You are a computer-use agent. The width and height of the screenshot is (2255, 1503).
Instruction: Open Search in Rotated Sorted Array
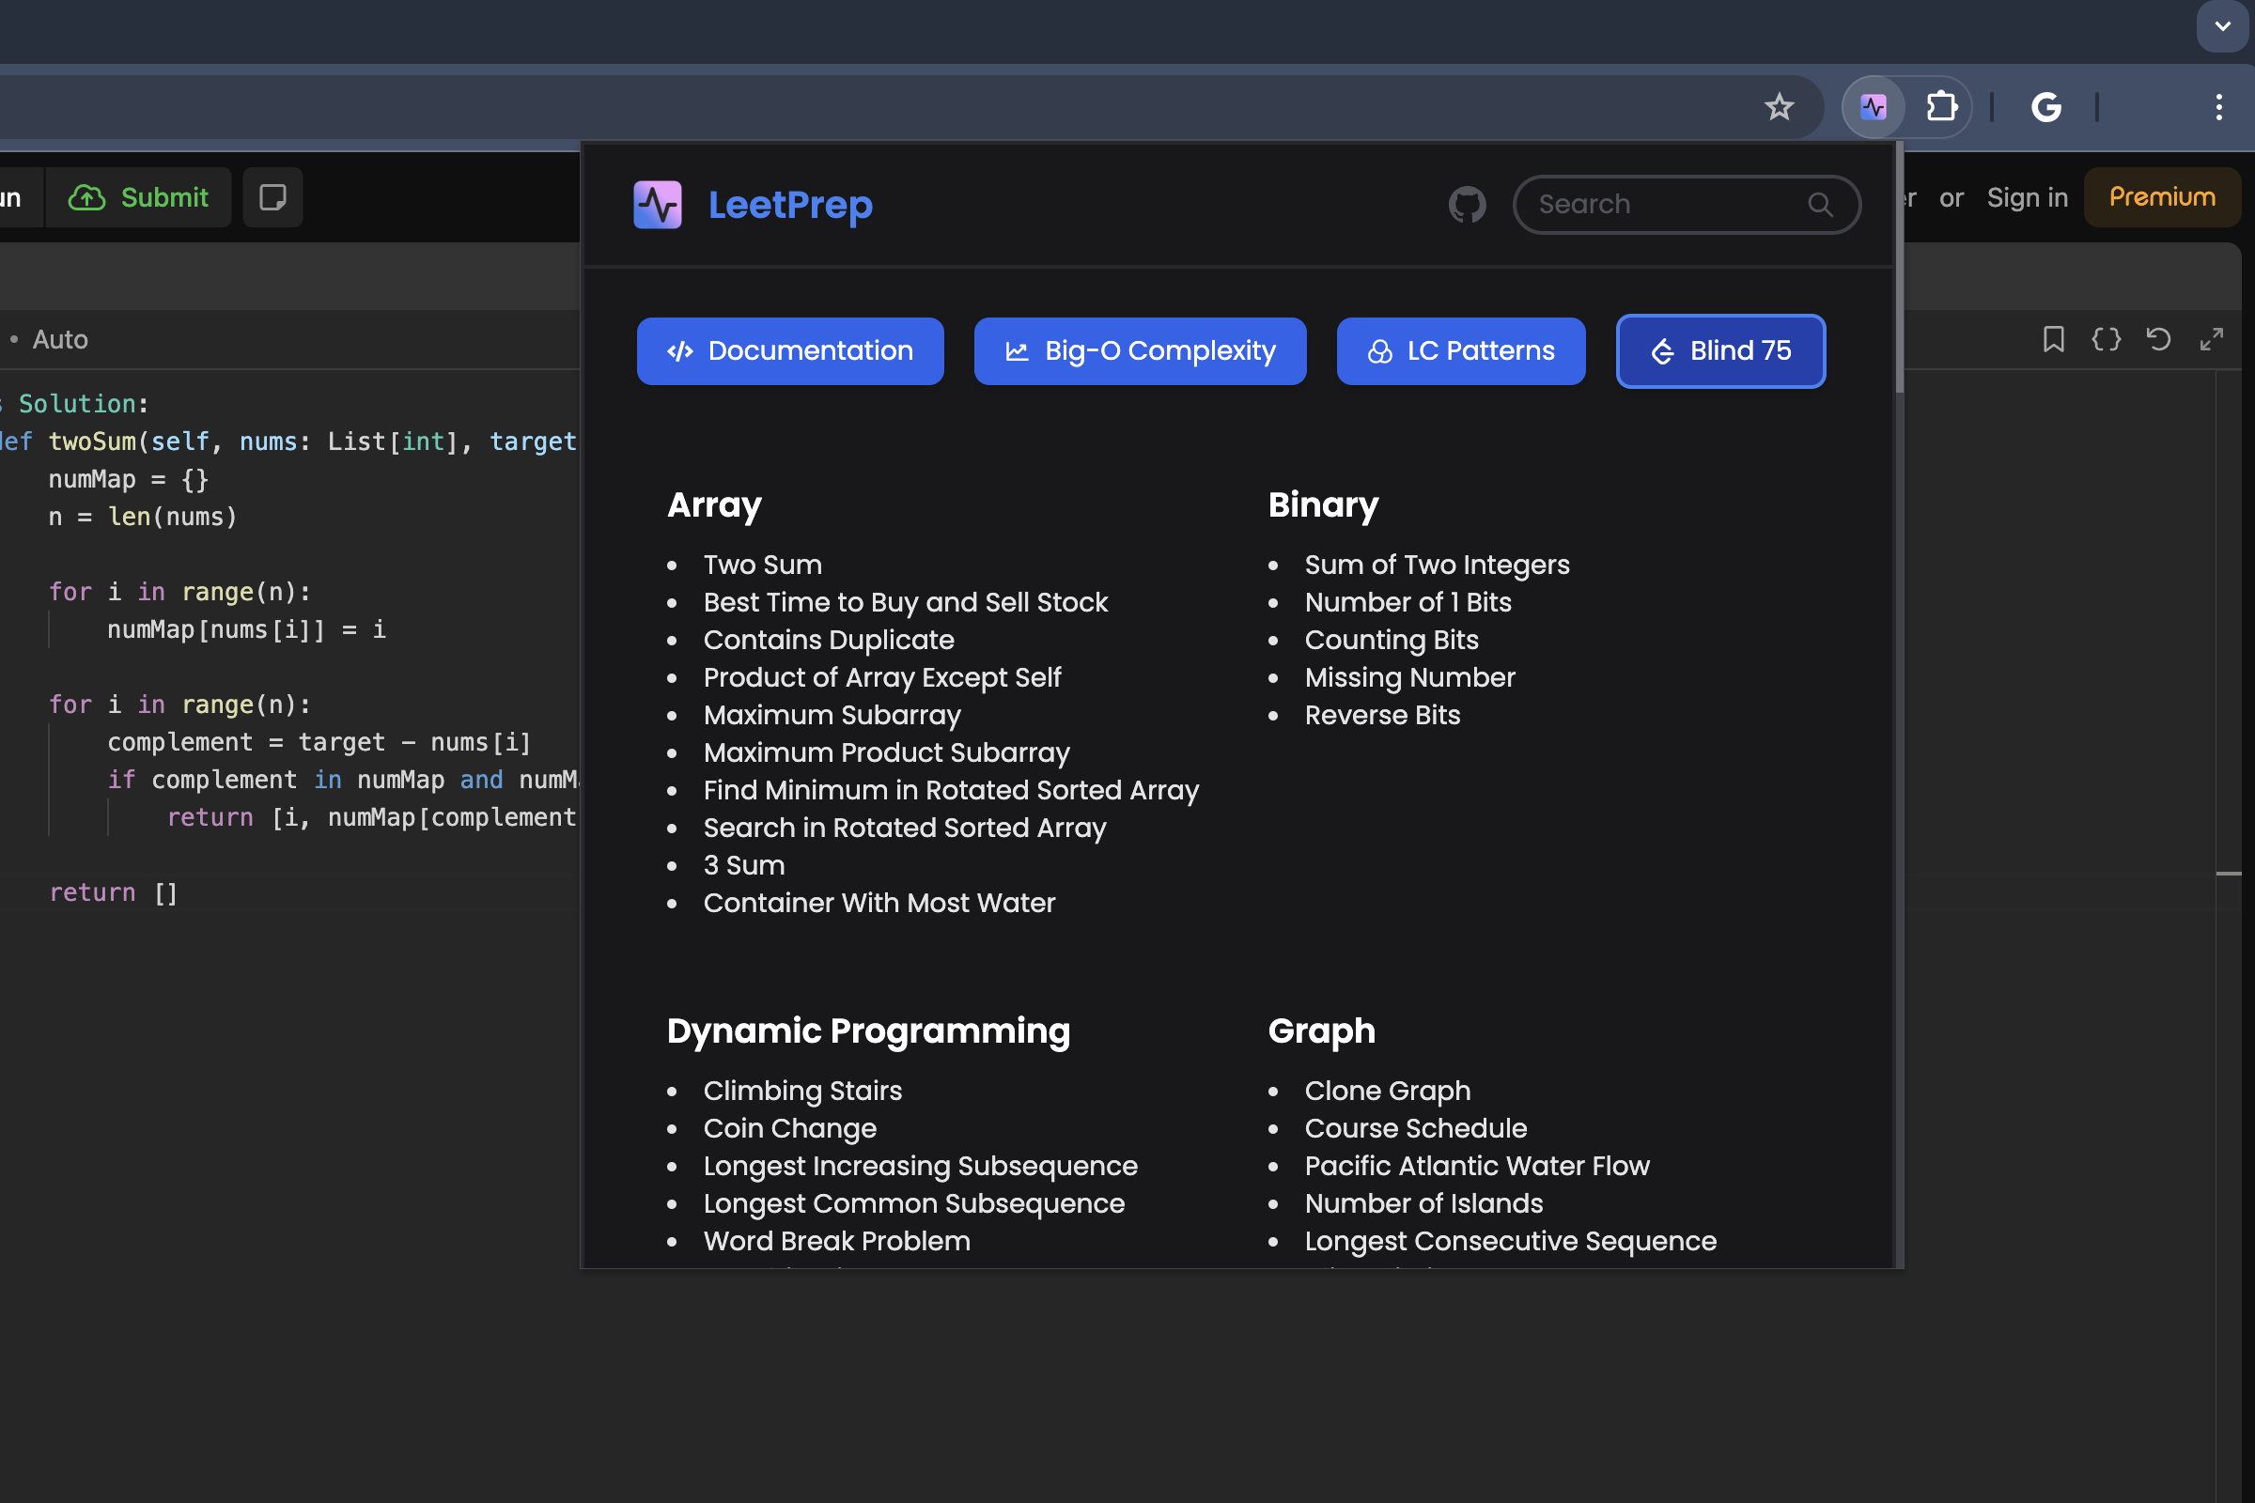tap(904, 828)
